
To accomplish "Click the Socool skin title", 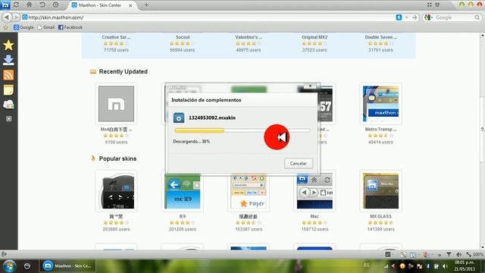I will coord(183,37).
